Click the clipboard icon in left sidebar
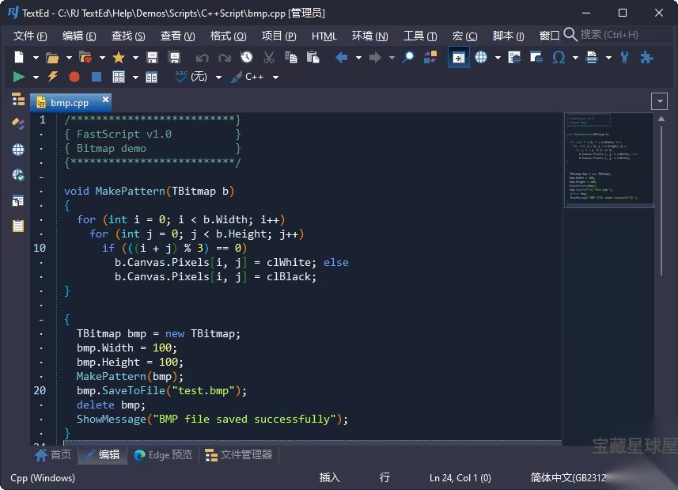The image size is (678, 490). pyautogui.click(x=18, y=226)
